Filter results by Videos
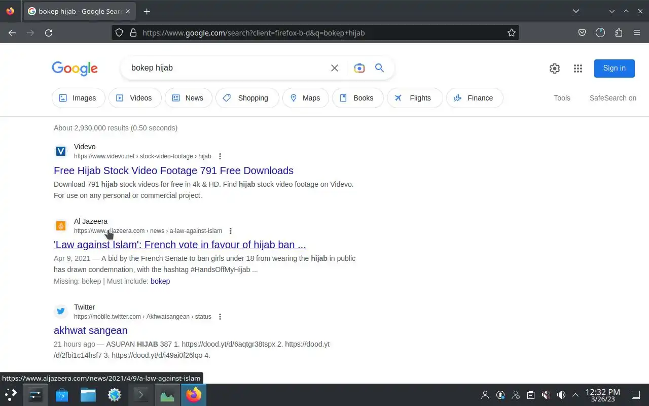649x406 pixels. click(135, 98)
